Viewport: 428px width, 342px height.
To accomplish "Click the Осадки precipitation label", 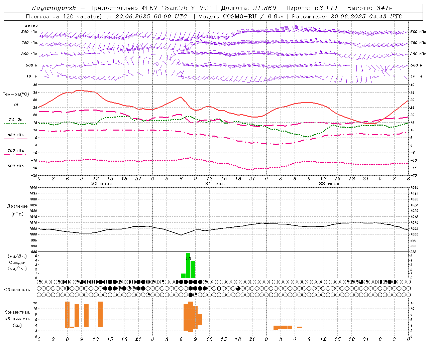I will (17, 263).
